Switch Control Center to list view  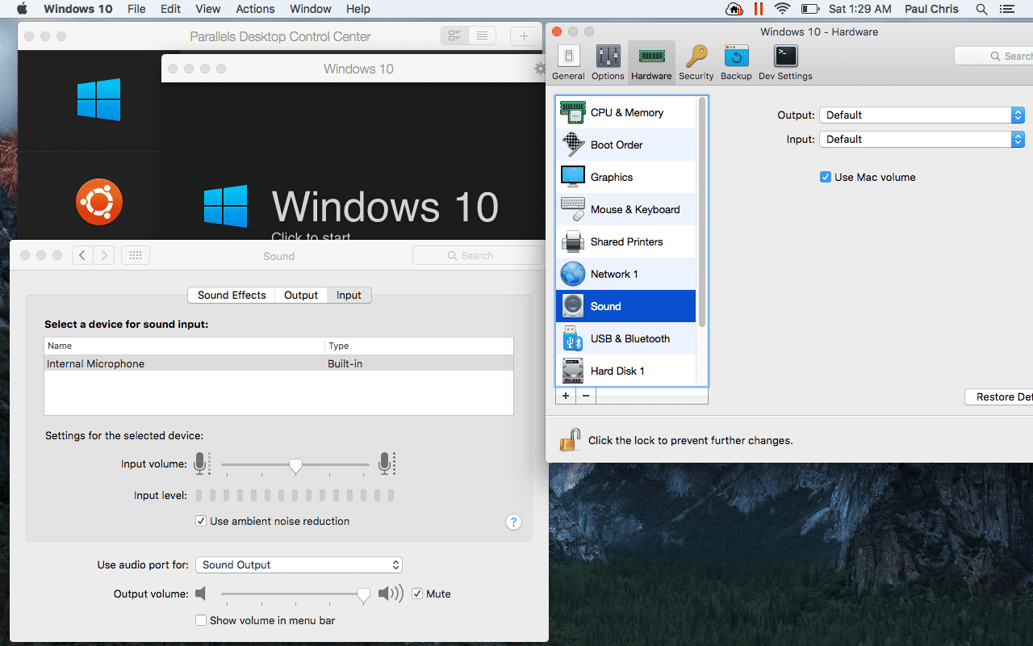482,36
